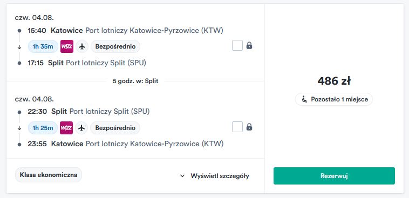The width and height of the screenshot is (409, 198).
Task: Click the 486 zł price
Action: coord(334,81)
